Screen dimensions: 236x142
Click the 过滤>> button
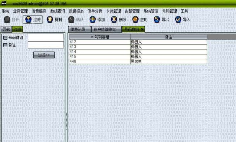[44, 55]
